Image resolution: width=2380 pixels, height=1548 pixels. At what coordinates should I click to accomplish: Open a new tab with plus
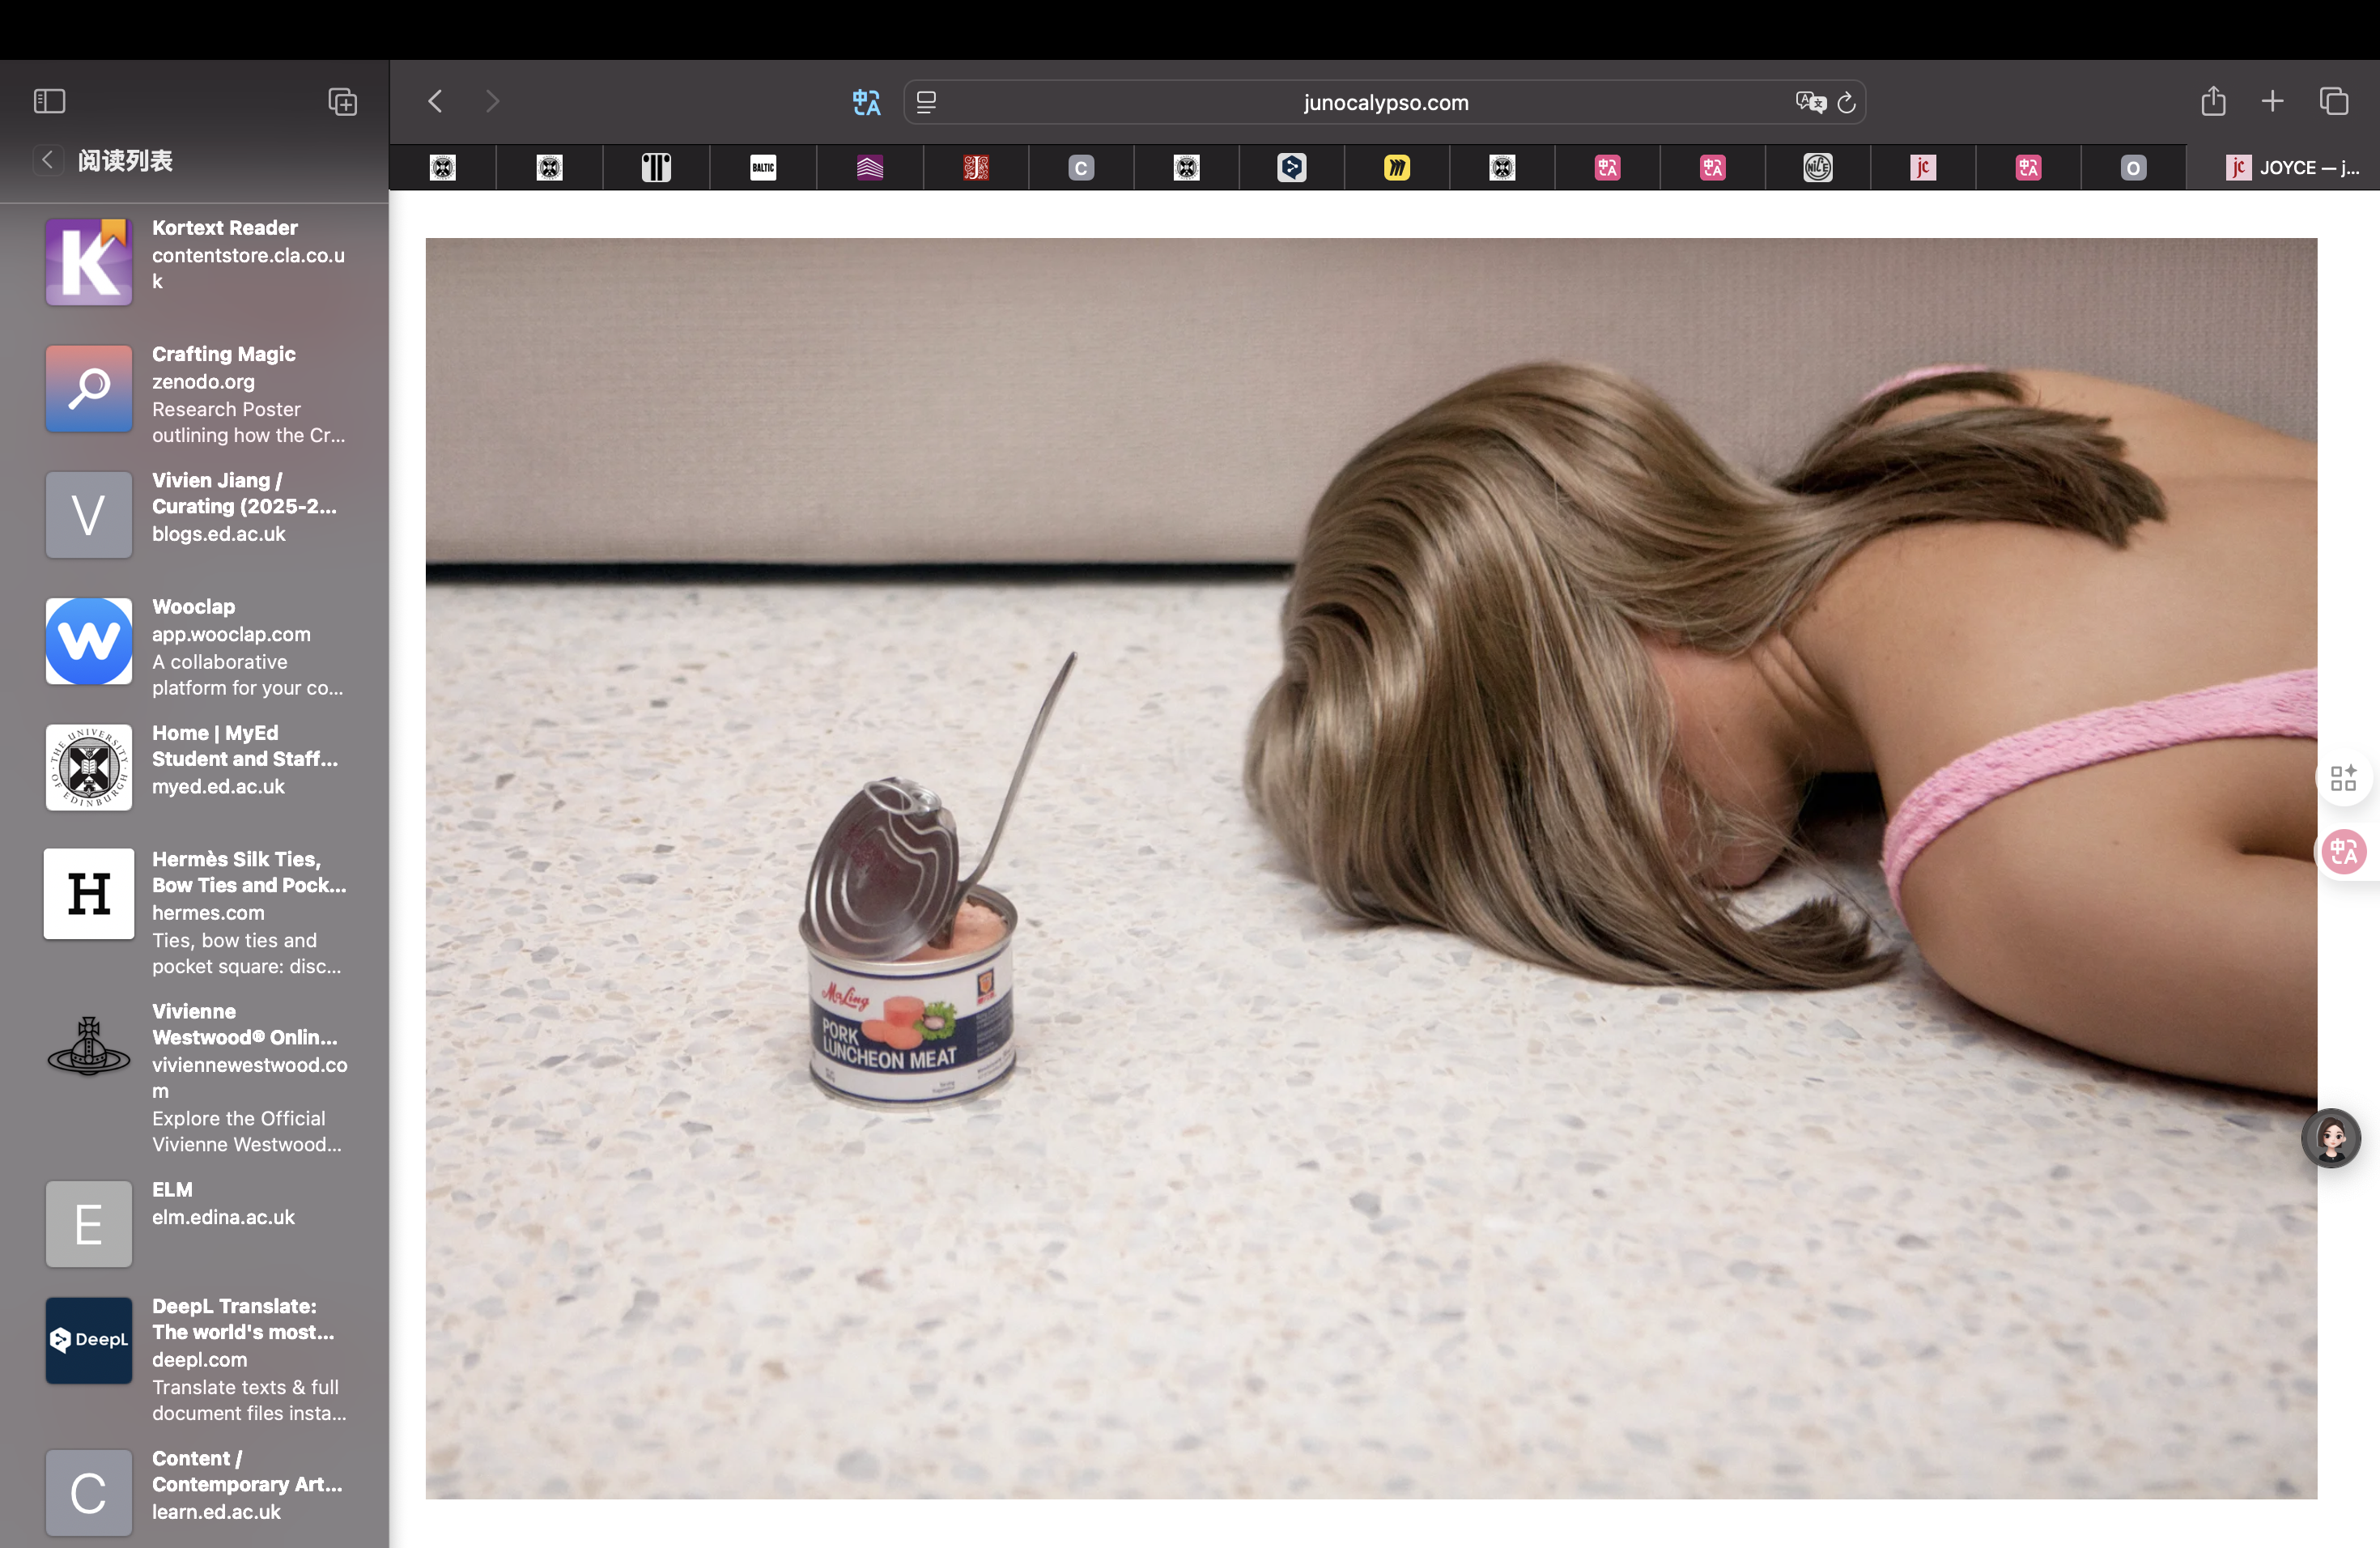(2272, 101)
